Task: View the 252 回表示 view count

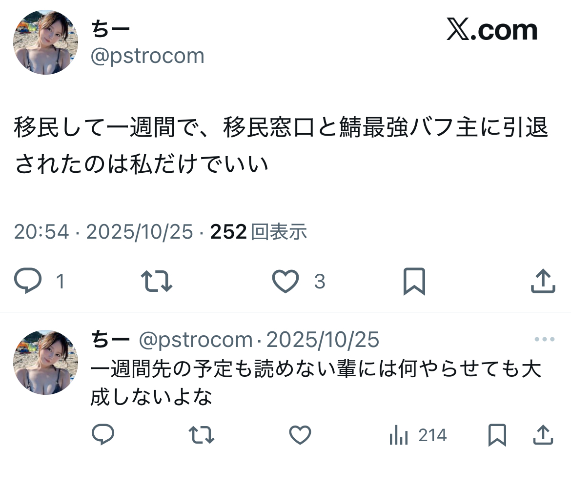Action: click(x=259, y=232)
